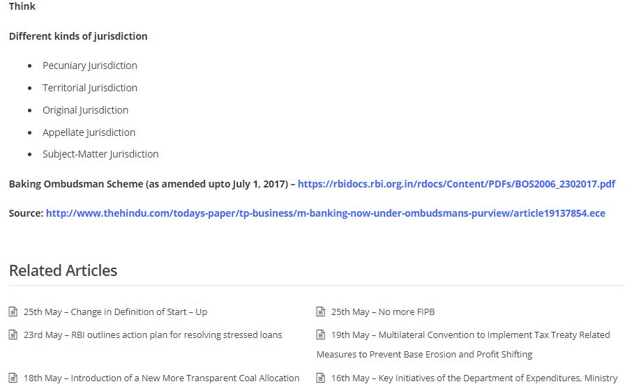Click document icon beside No more FIPB

320,312
